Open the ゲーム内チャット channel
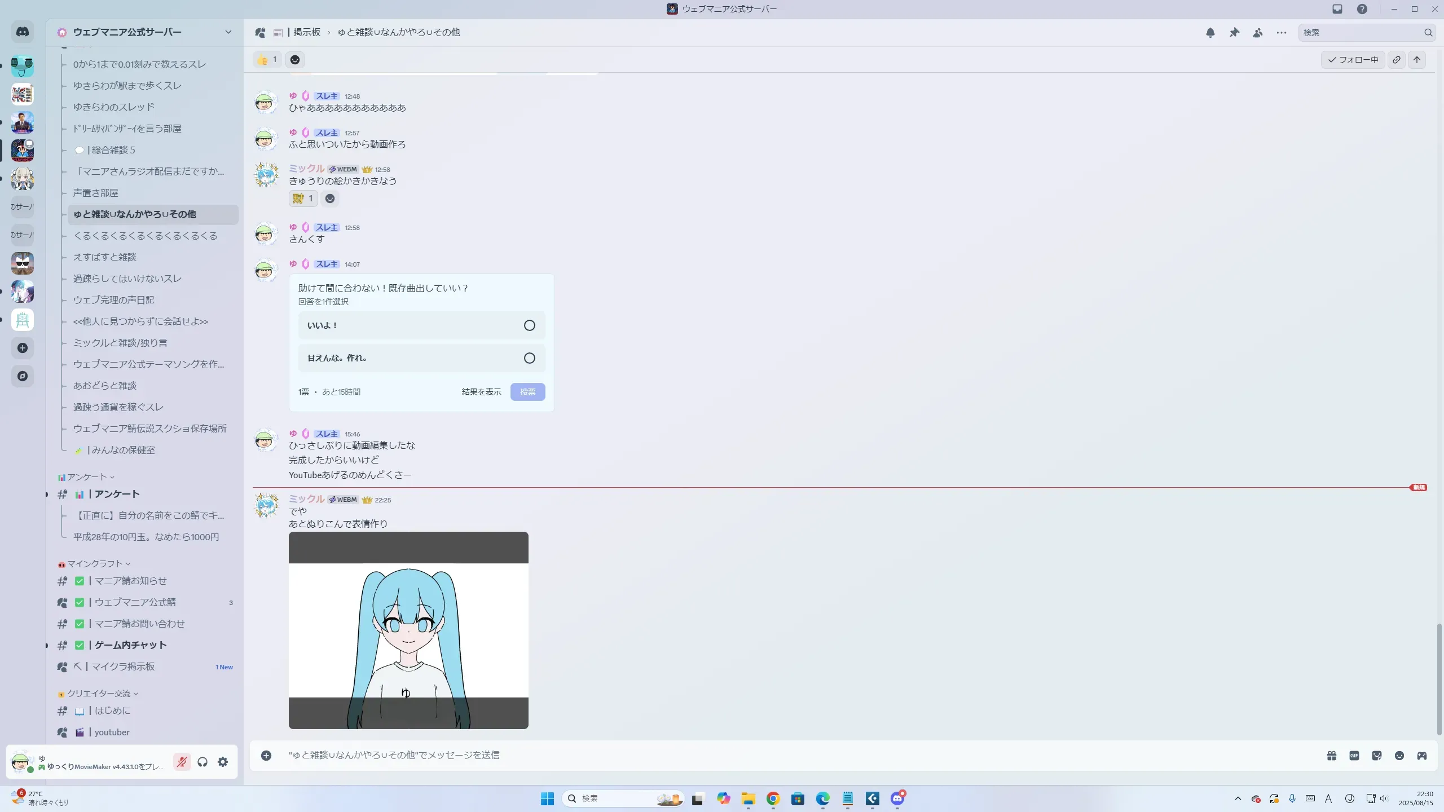 pyautogui.click(x=130, y=645)
